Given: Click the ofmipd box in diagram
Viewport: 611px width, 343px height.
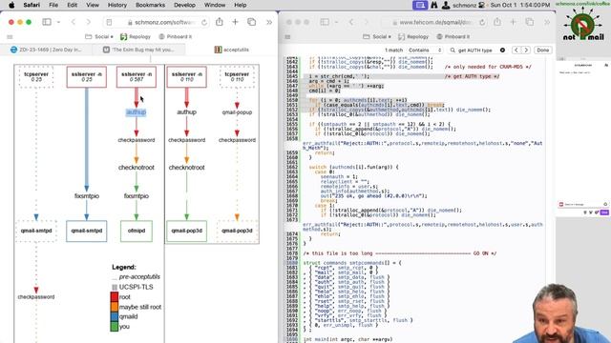Looking at the screenshot, I should click(137, 231).
